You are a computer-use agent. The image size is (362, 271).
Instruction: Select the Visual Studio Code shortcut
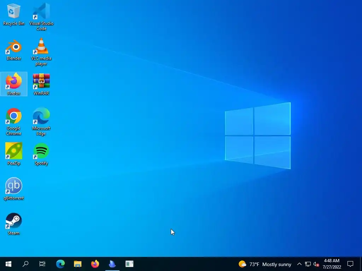[x=41, y=17]
